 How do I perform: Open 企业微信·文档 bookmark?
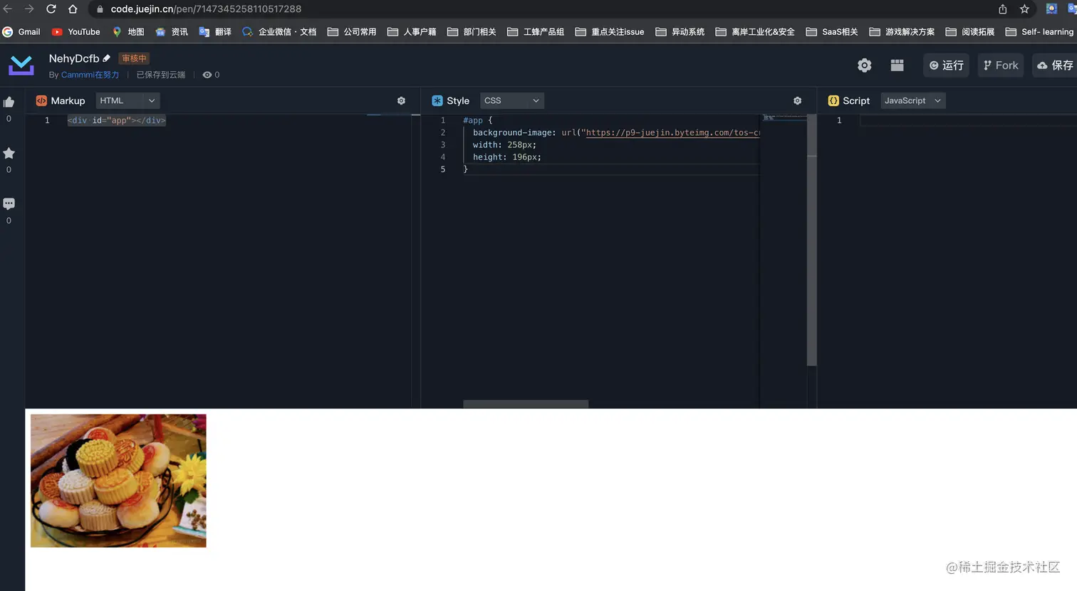coord(279,32)
